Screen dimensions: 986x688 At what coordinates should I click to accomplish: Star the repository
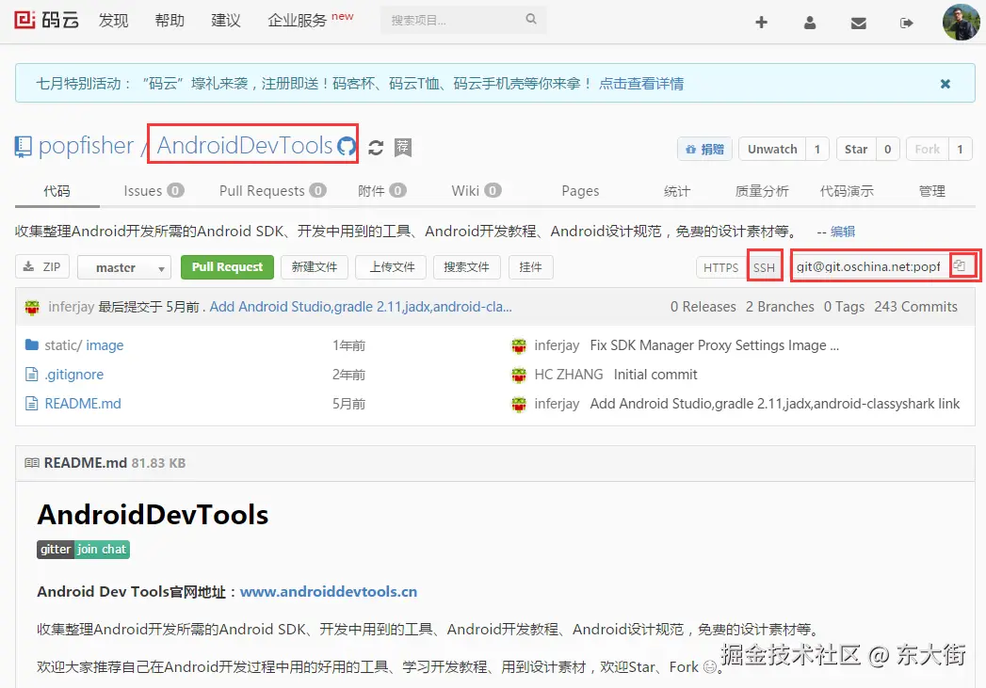pos(856,149)
